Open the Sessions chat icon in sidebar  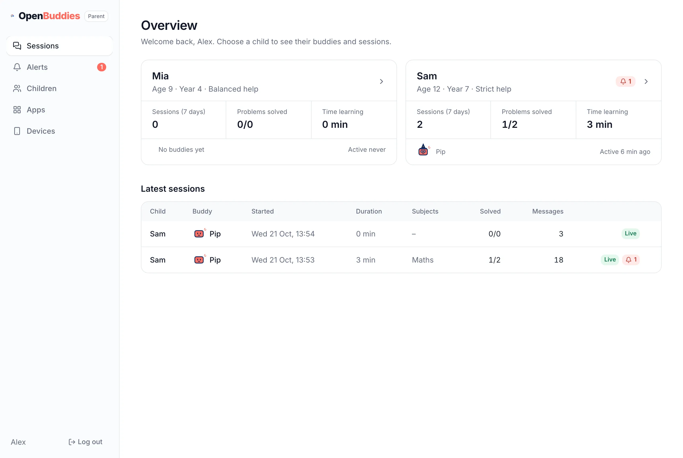(x=17, y=46)
